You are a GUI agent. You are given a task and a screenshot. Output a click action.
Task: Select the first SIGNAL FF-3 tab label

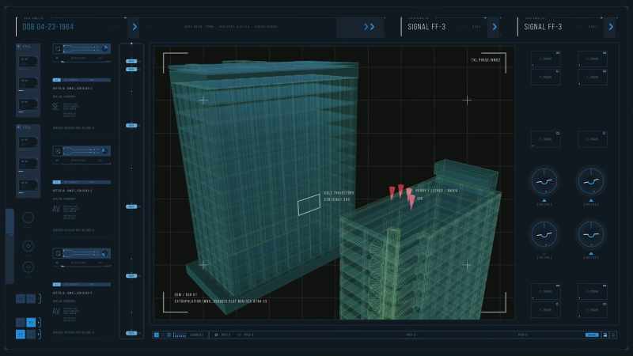pos(426,27)
